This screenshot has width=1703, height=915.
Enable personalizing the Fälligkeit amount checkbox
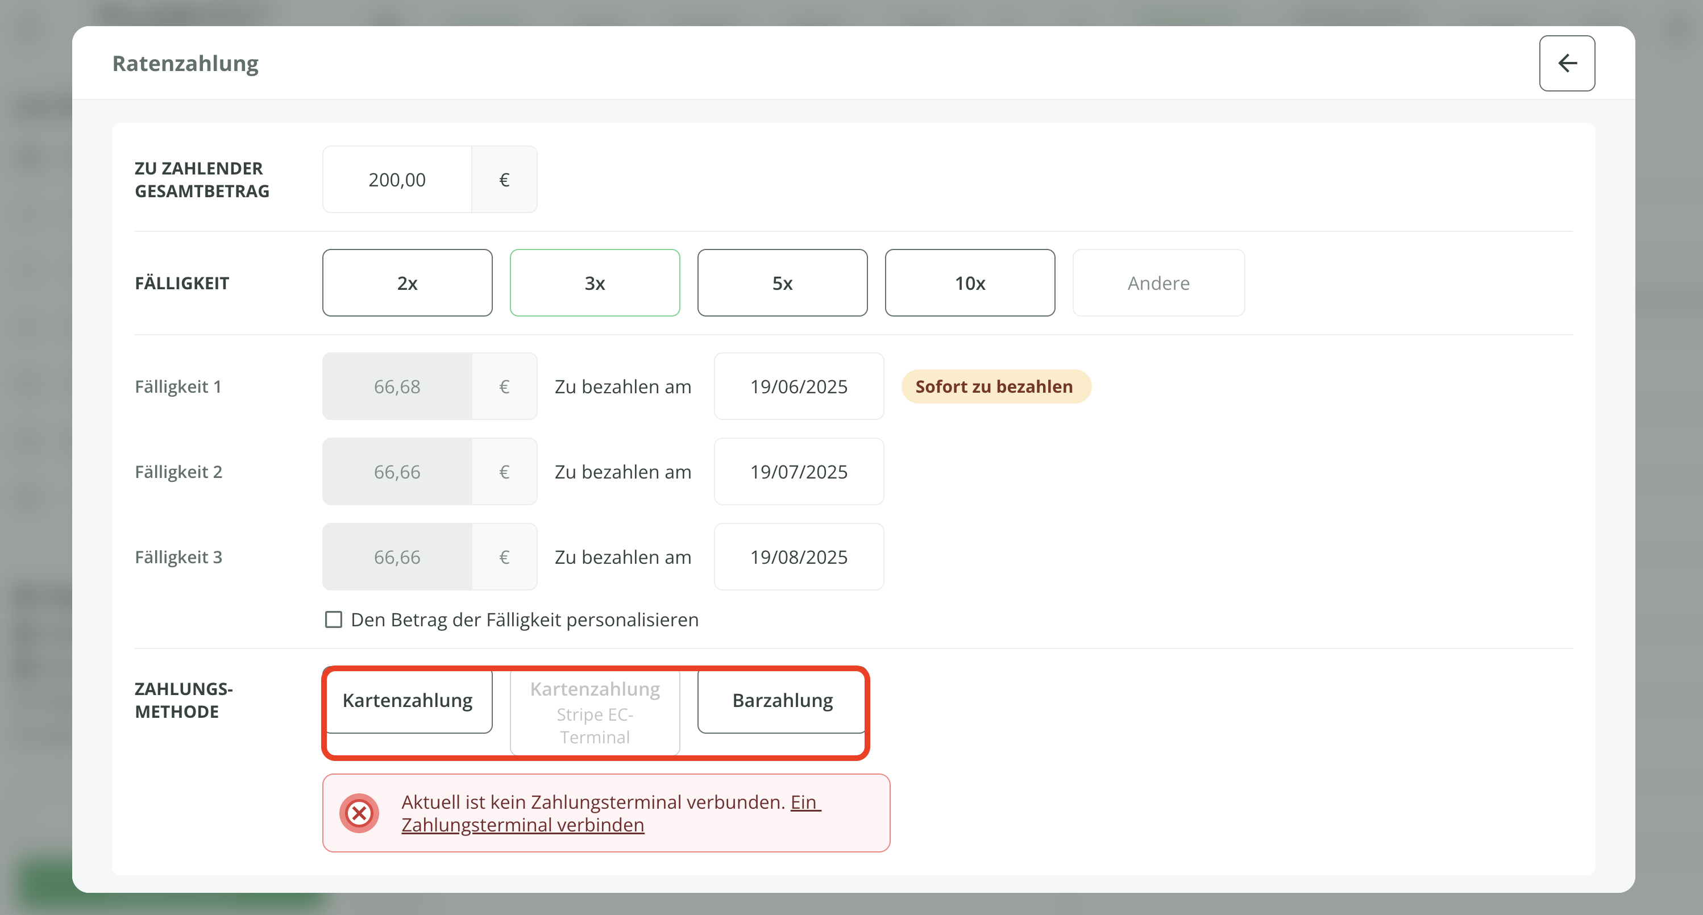(334, 619)
